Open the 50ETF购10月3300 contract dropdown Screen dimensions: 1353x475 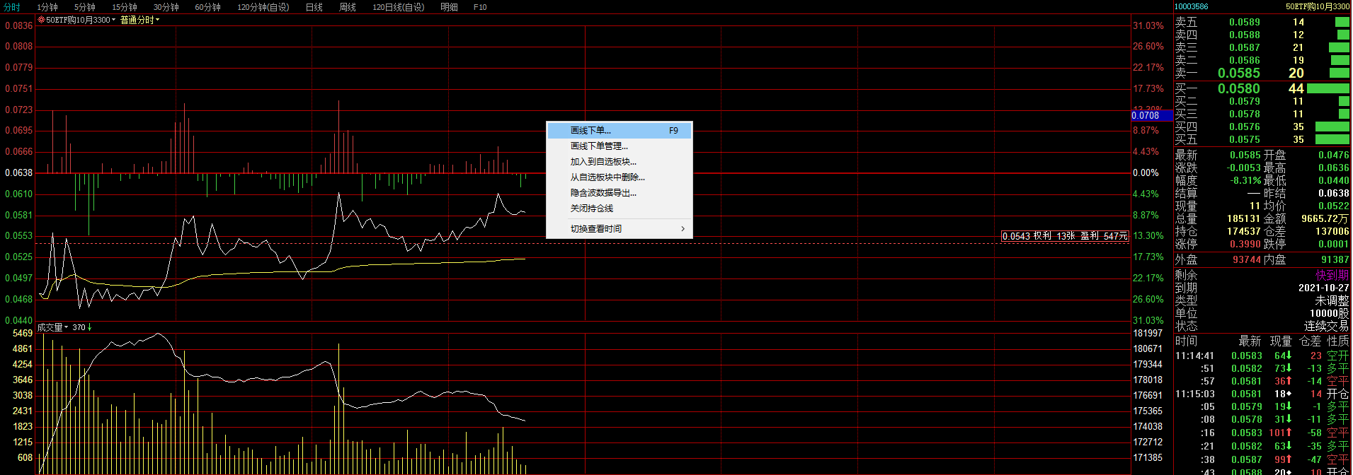point(113,20)
